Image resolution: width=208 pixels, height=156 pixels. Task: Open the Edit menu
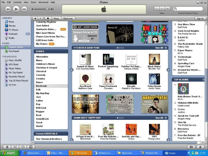coord(9,2)
